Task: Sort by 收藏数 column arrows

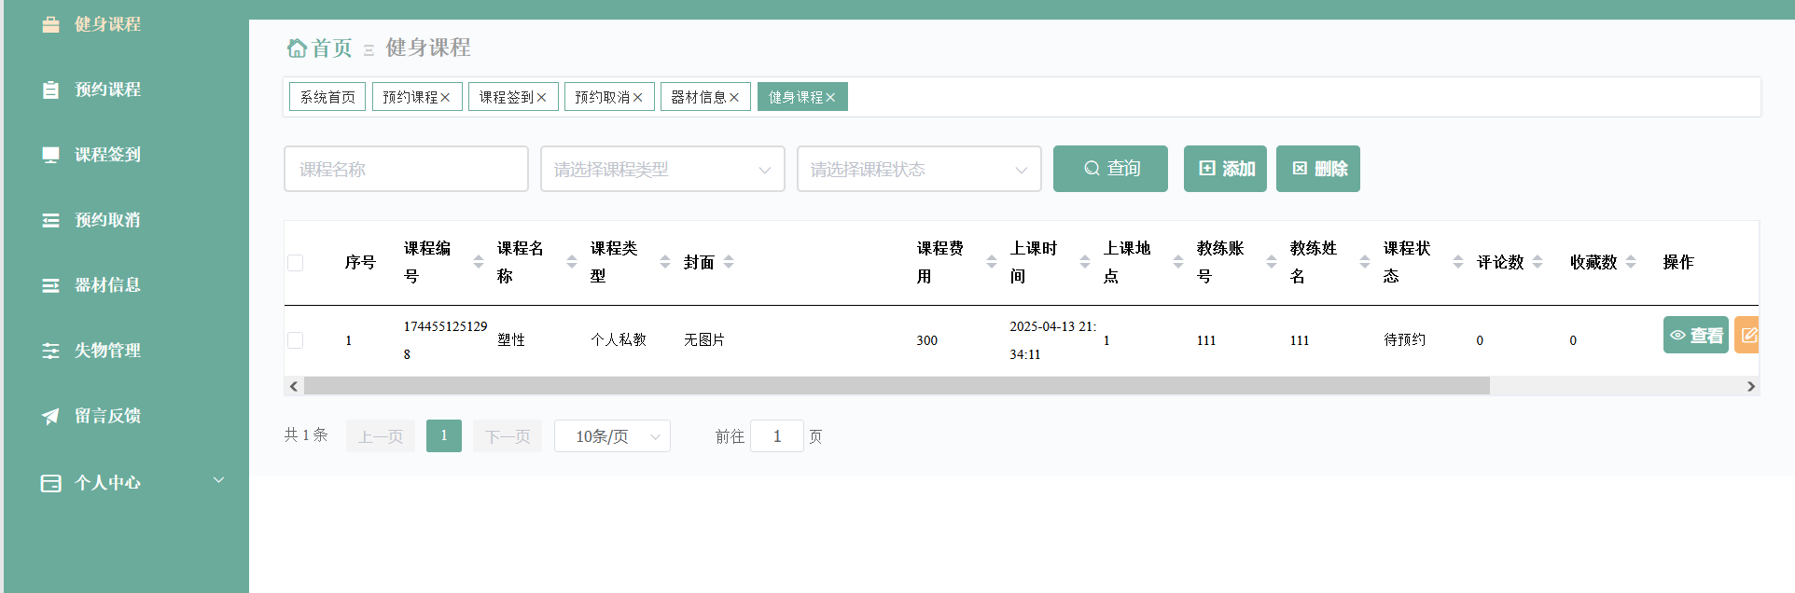Action: (1631, 262)
